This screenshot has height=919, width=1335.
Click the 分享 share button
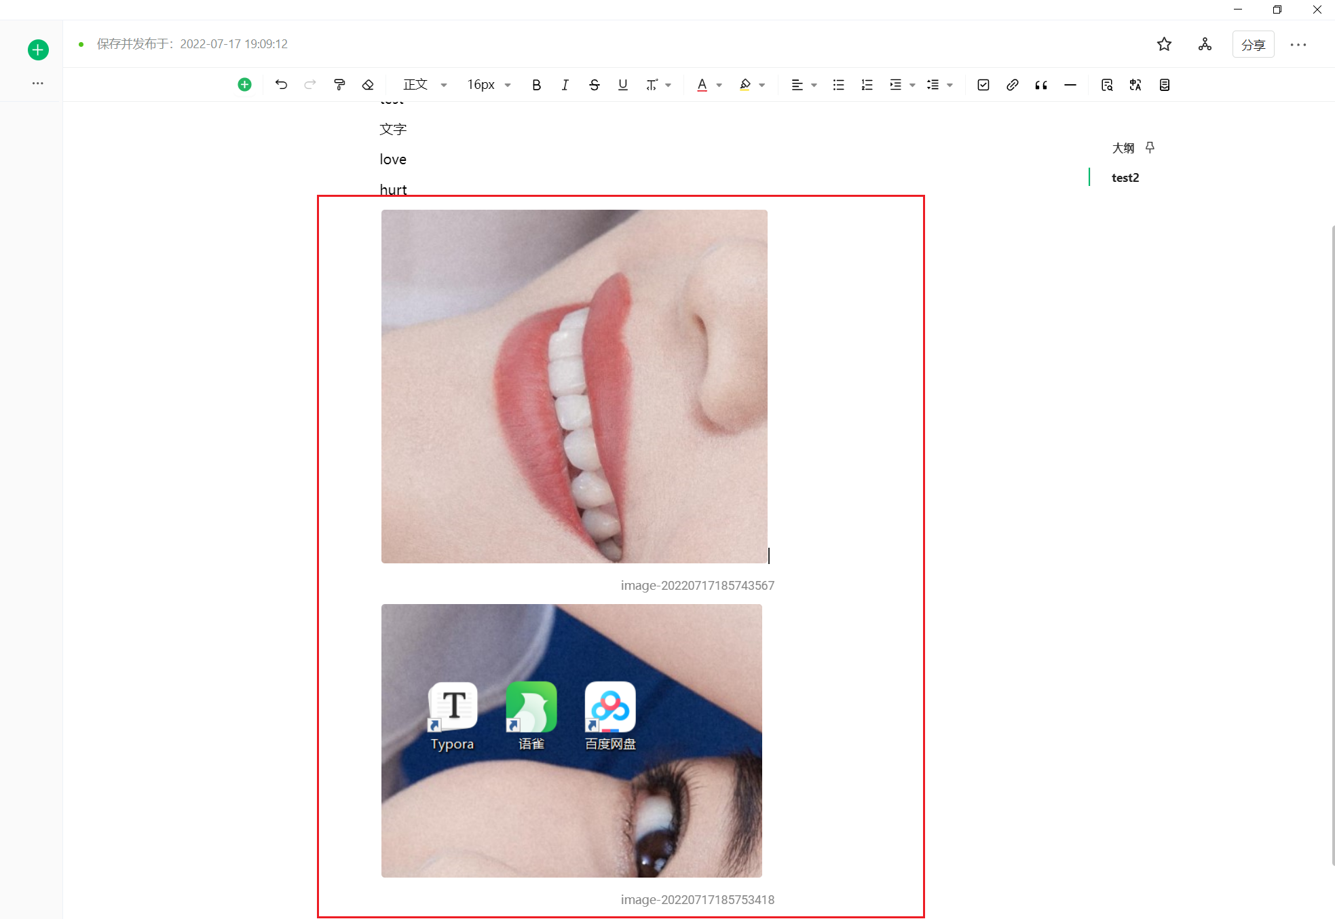click(x=1253, y=45)
